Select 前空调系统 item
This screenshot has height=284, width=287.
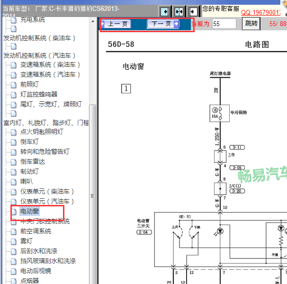[x=36, y=231]
